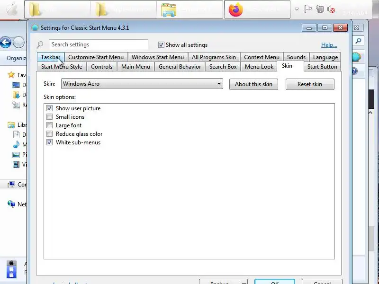Open the second folder taskbar button

pos(123,9)
